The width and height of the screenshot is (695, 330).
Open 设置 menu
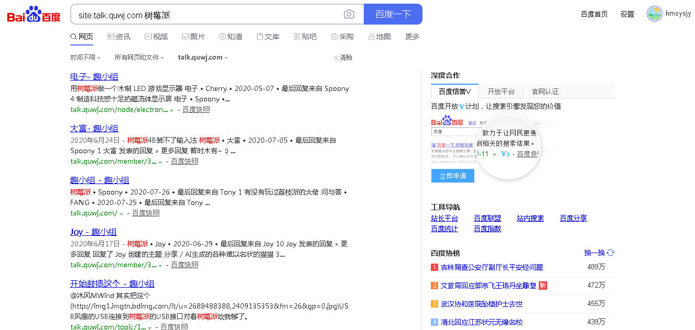(627, 14)
